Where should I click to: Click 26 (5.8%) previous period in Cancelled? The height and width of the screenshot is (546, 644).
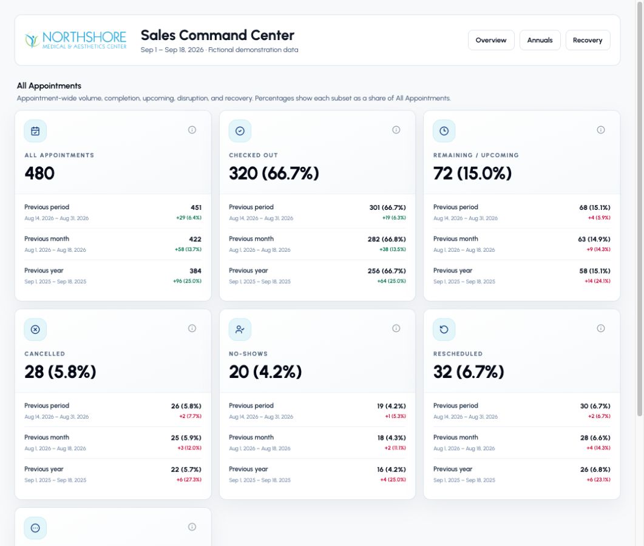pyautogui.click(x=186, y=406)
